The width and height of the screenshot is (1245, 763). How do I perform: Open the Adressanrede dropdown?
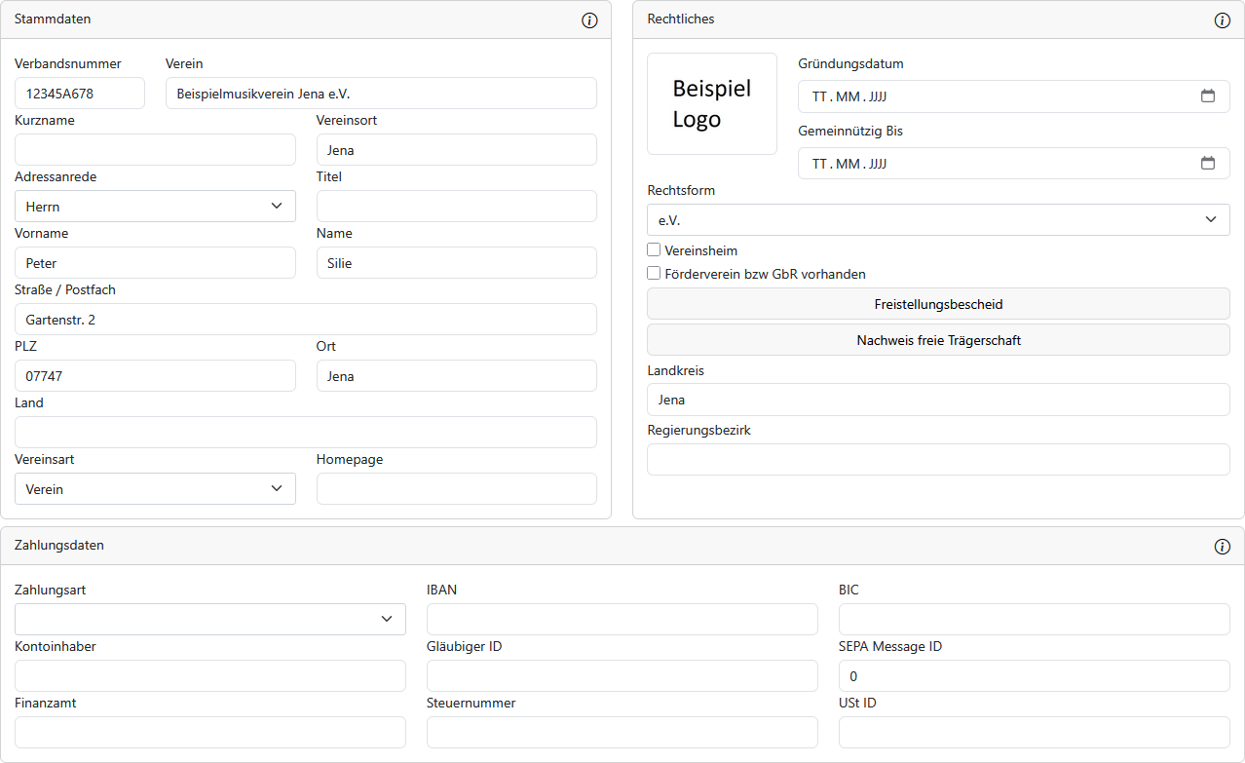[155, 207]
